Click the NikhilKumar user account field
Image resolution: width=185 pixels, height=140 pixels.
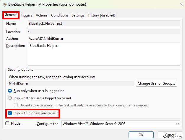click(x=71, y=83)
